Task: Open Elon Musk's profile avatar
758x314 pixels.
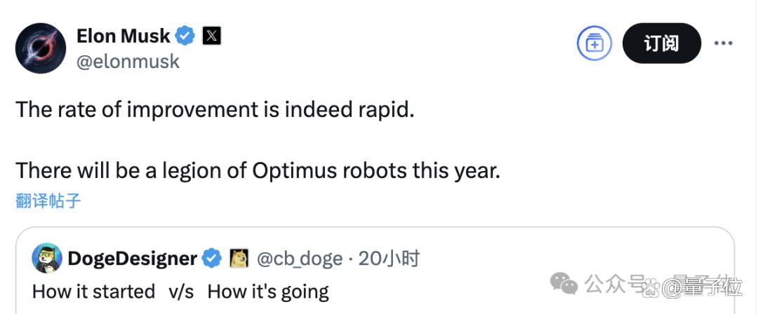Action: pyautogui.click(x=41, y=48)
